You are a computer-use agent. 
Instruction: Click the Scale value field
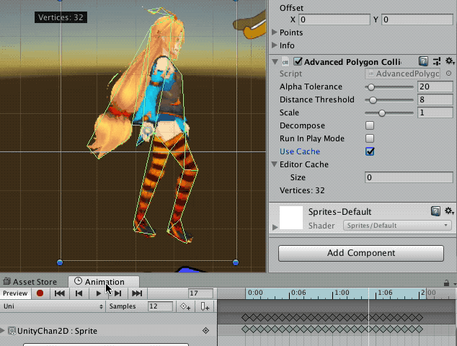pos(435,112)
